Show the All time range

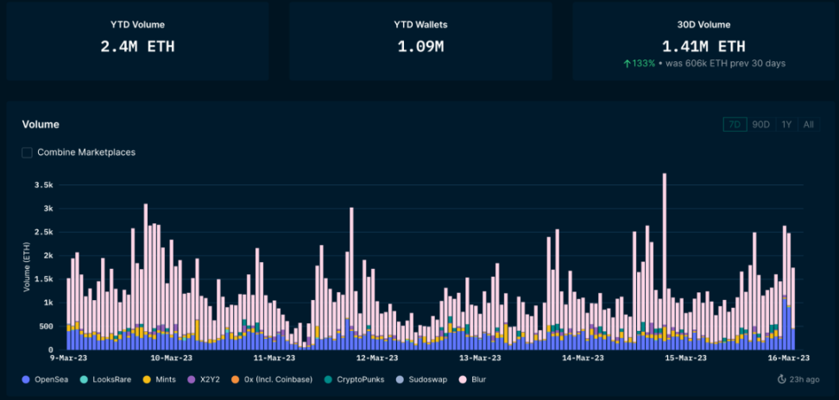click(808, 124)
